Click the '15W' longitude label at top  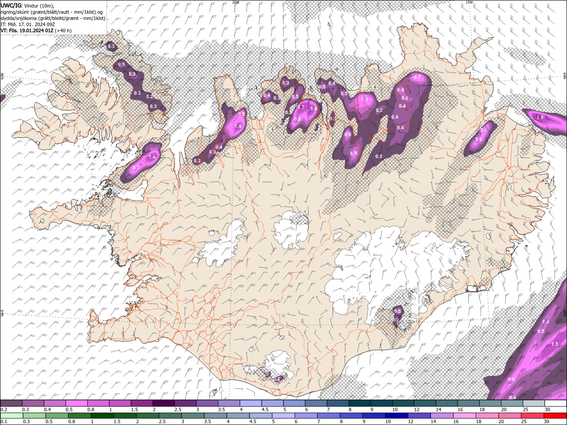coord(469,2)
